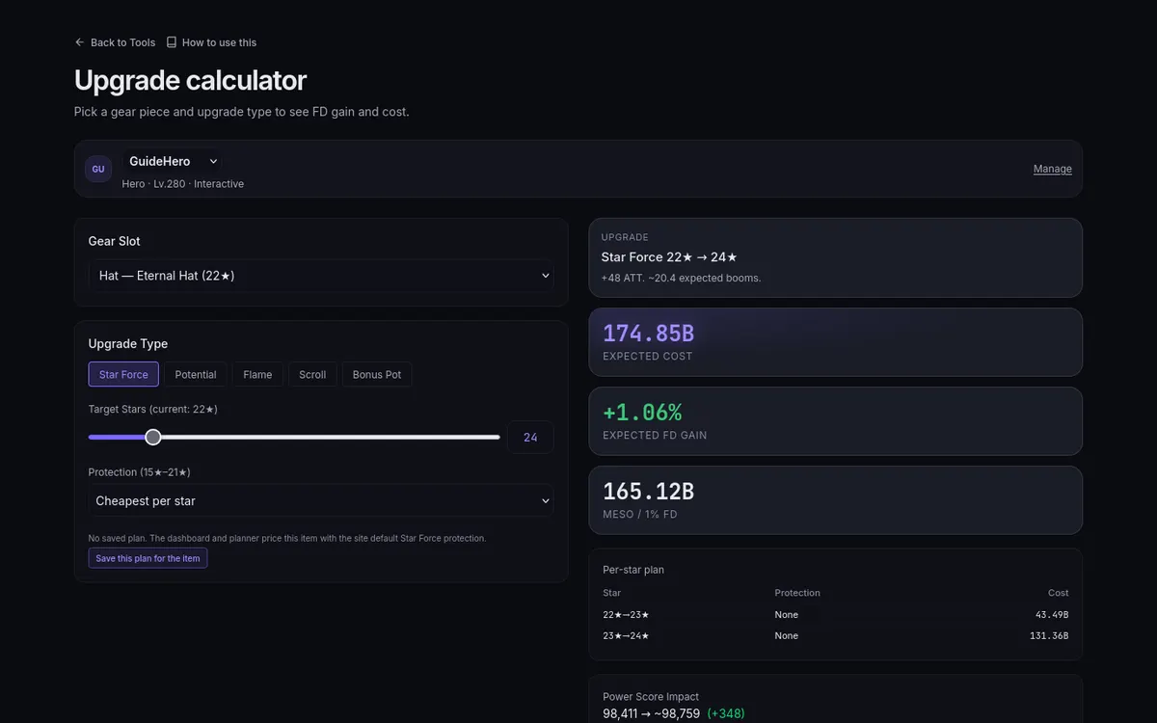Open the Gear Slot dropdown

[321, 276]
